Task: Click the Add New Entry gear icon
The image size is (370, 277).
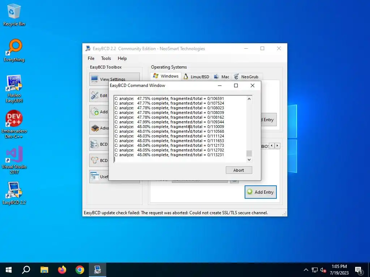Action: coord(95,112)
